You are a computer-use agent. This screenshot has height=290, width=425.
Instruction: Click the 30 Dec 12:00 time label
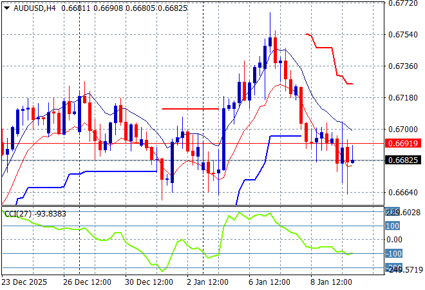[149, 282]
